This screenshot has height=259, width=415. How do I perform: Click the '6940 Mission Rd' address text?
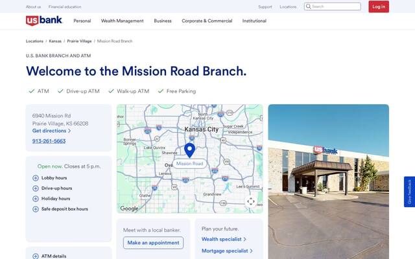(x=51, y=116)
